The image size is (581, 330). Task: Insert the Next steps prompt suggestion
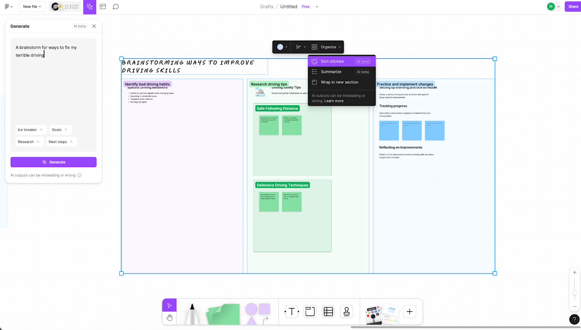click(x=61, y=142)
